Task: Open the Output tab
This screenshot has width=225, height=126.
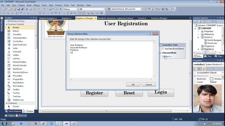Action: coord(10,115)
